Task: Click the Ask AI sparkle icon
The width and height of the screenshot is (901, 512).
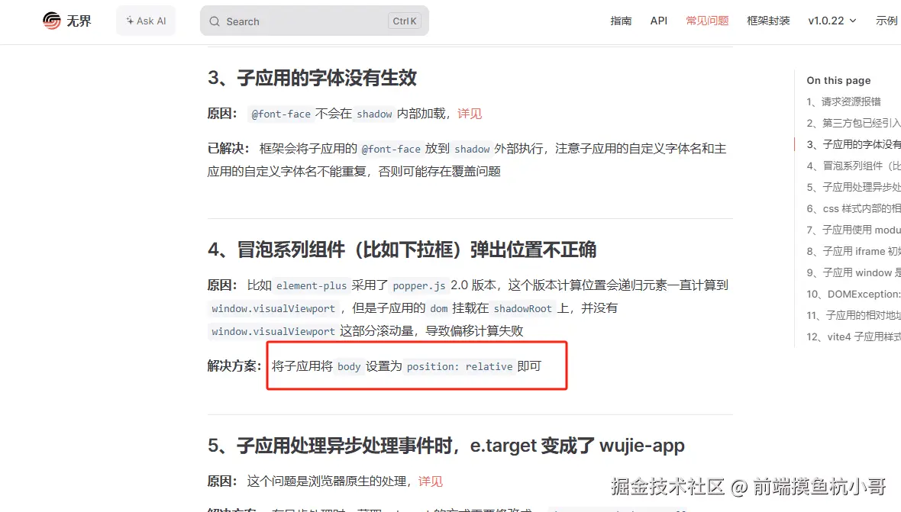Action: 130,21
